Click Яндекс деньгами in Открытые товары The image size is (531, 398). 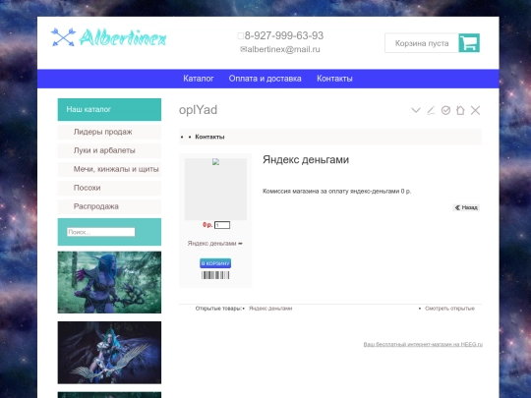click(270, 309)
